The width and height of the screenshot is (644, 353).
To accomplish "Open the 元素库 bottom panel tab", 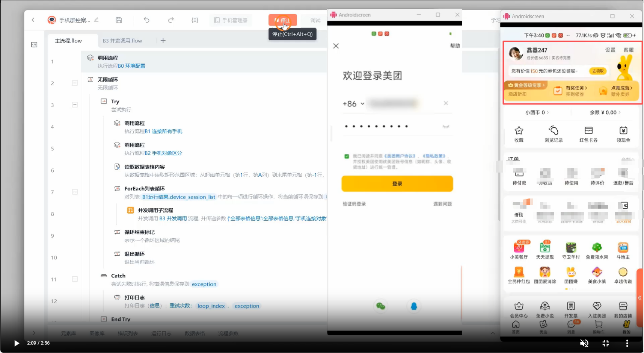I will [68, 333].
